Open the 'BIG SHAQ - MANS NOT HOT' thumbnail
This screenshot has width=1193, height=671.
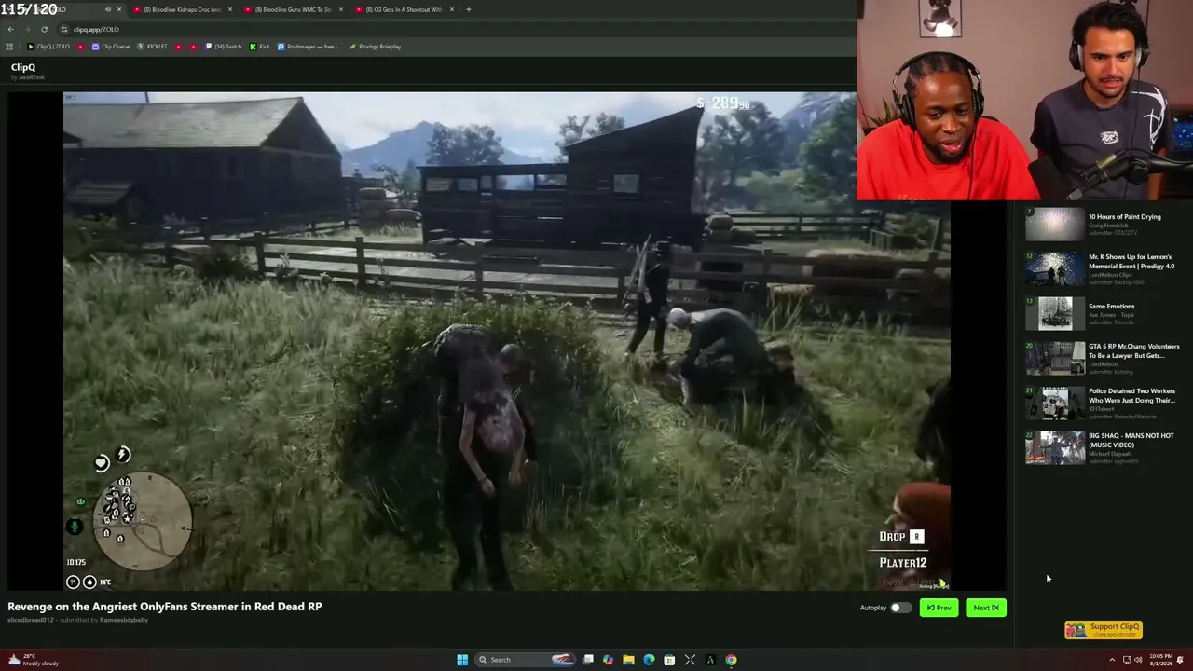coord(1055,448)
